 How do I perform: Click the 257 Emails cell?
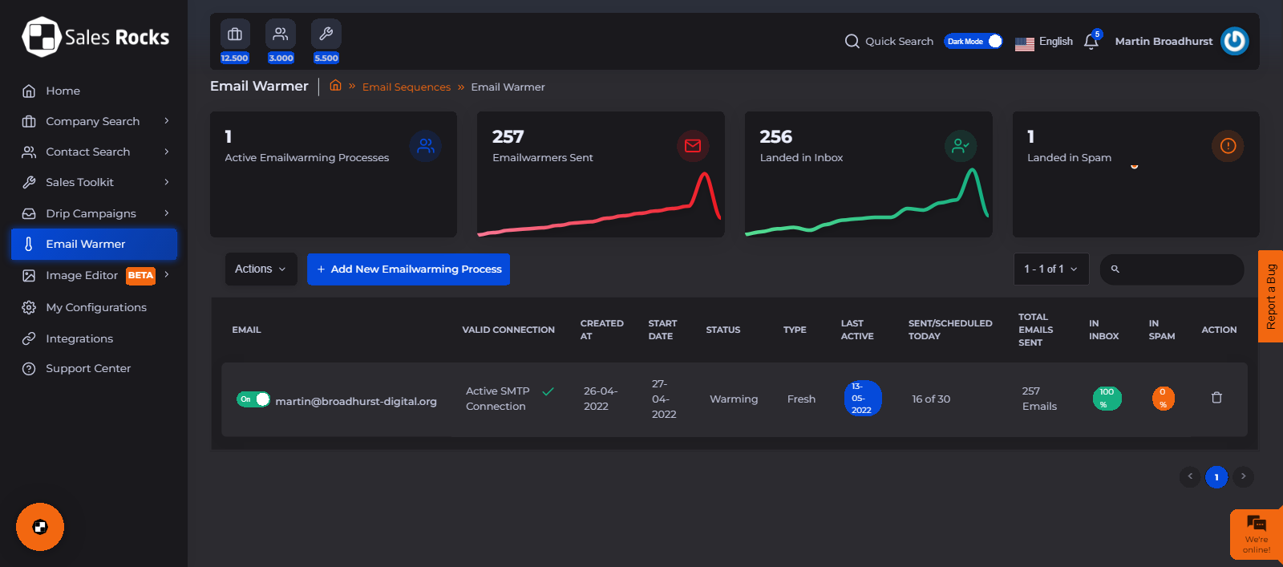point(1039,399)
